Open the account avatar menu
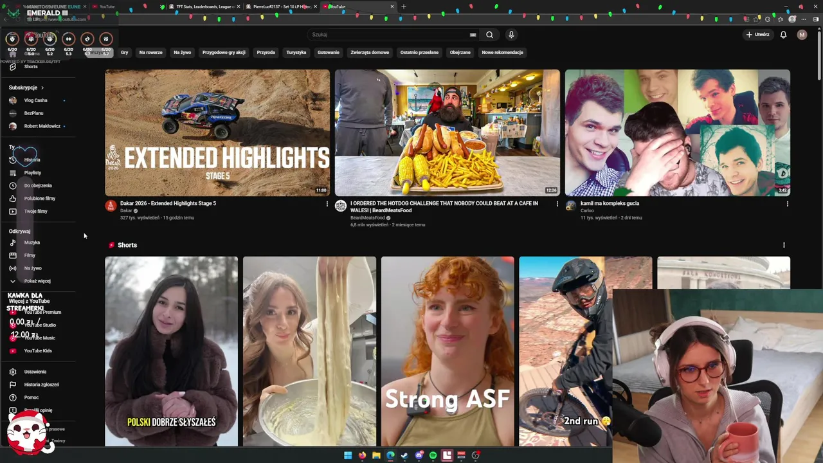Viewport: 823px width, 463px height. click(802, 35)
